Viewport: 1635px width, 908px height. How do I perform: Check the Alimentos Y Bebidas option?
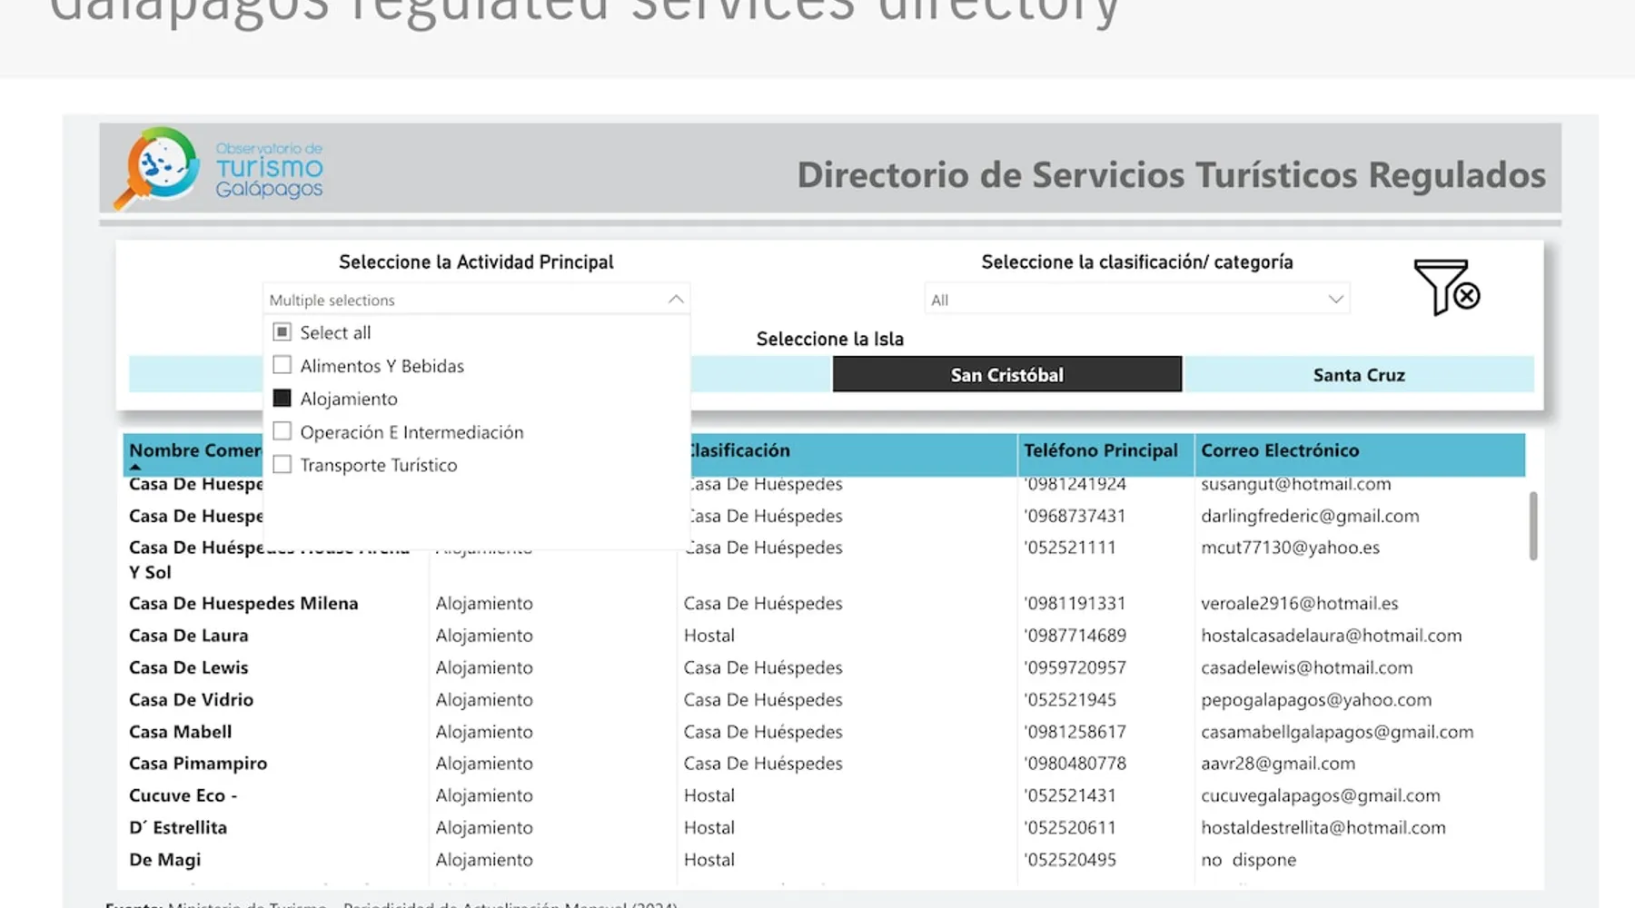pyautogui.click(x=282, y=365)
